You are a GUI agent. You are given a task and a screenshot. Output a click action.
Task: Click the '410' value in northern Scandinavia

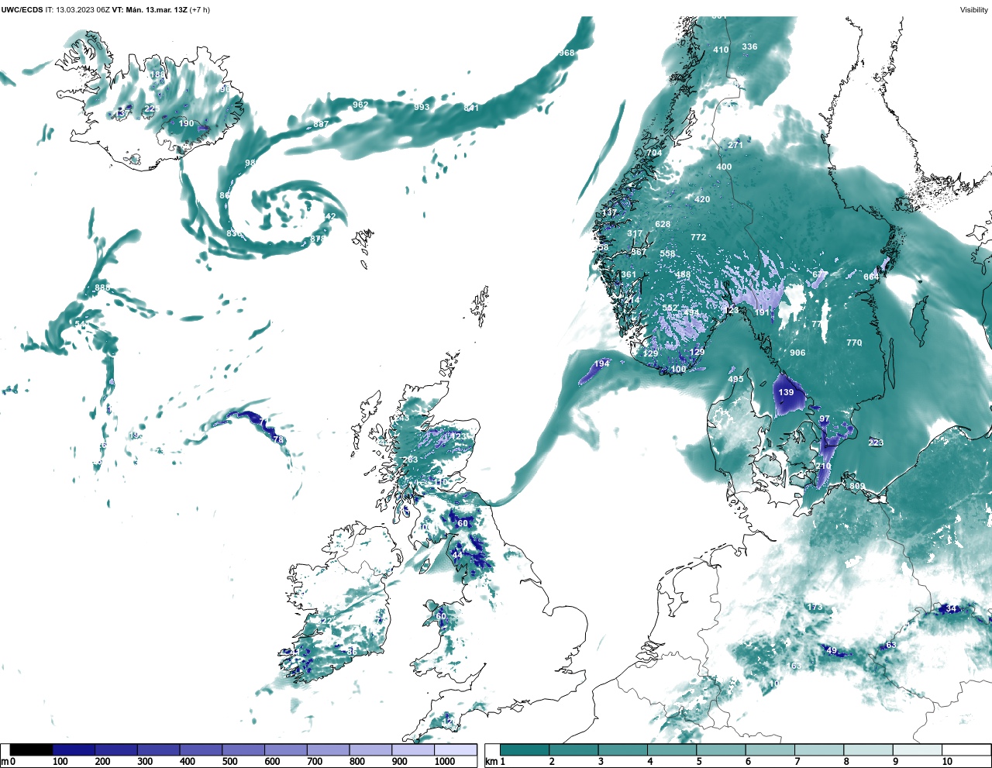(721, 50)
